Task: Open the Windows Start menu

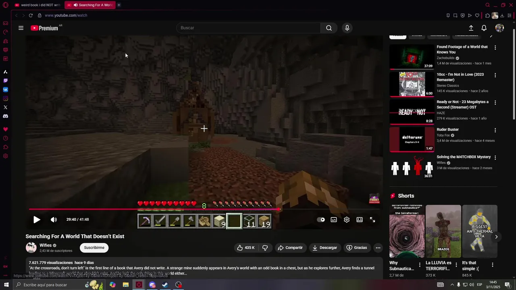Action: click(6, 285)
